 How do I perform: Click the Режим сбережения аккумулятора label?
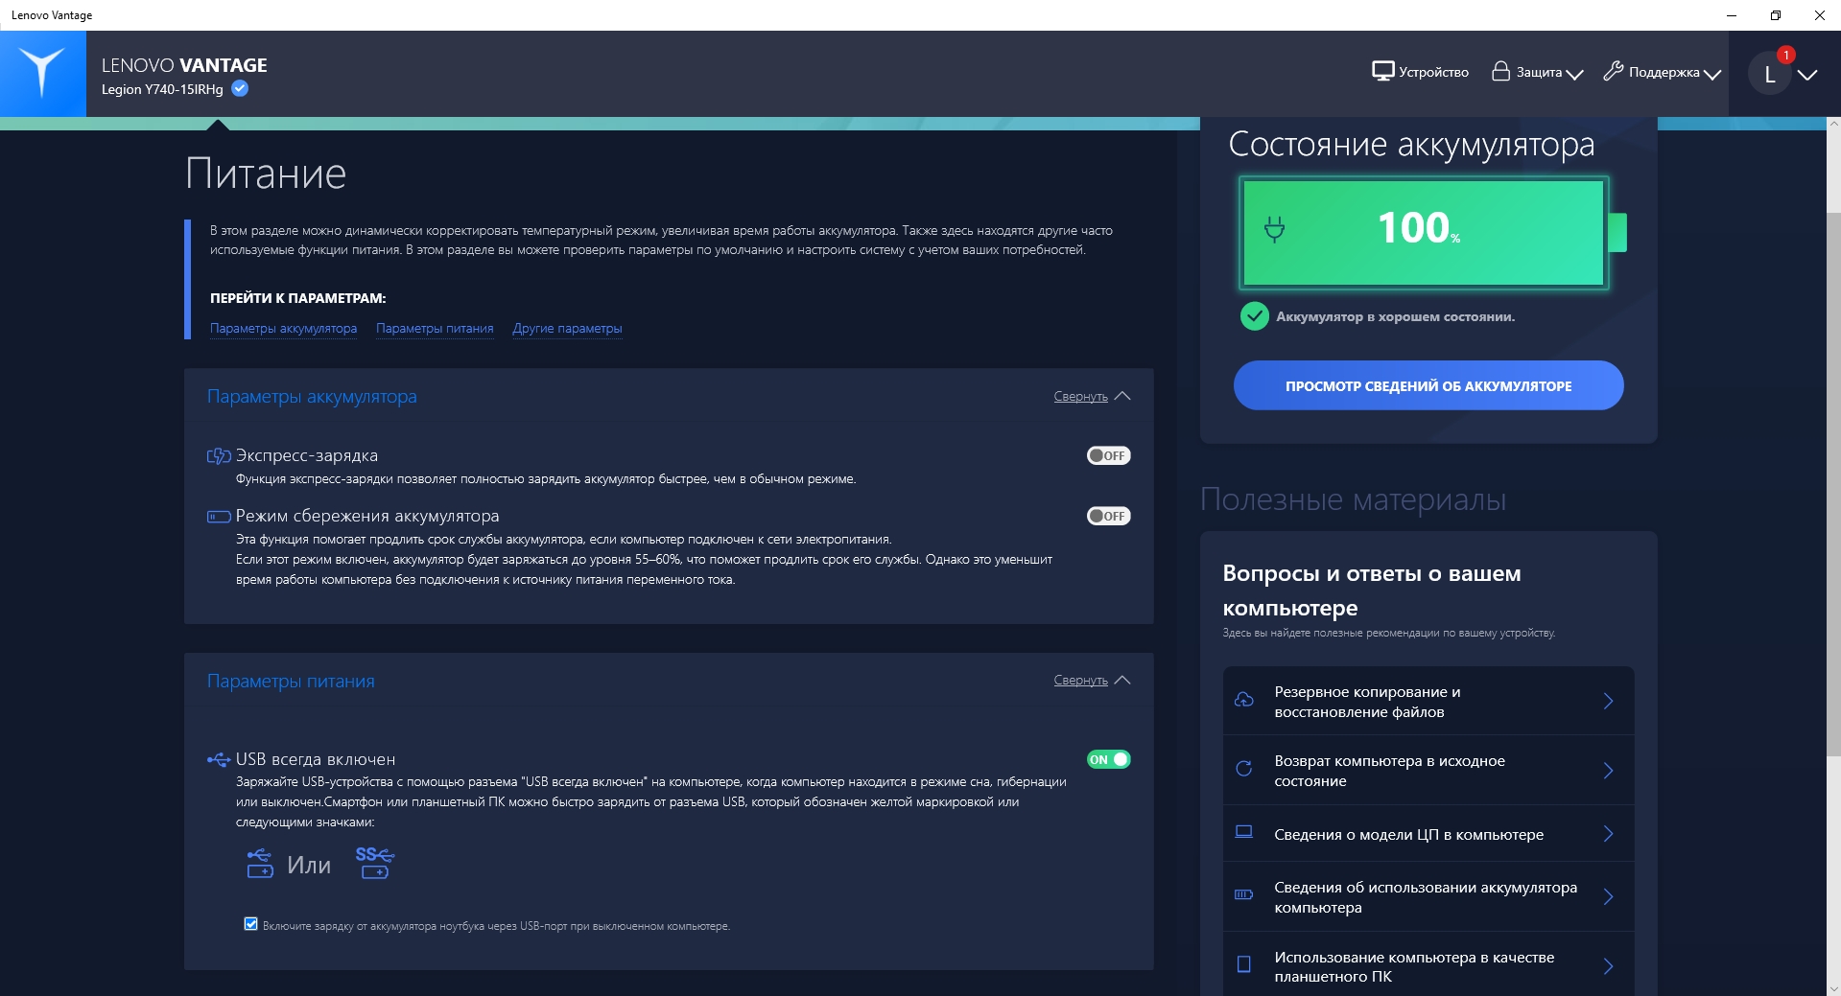coord(367,516)
